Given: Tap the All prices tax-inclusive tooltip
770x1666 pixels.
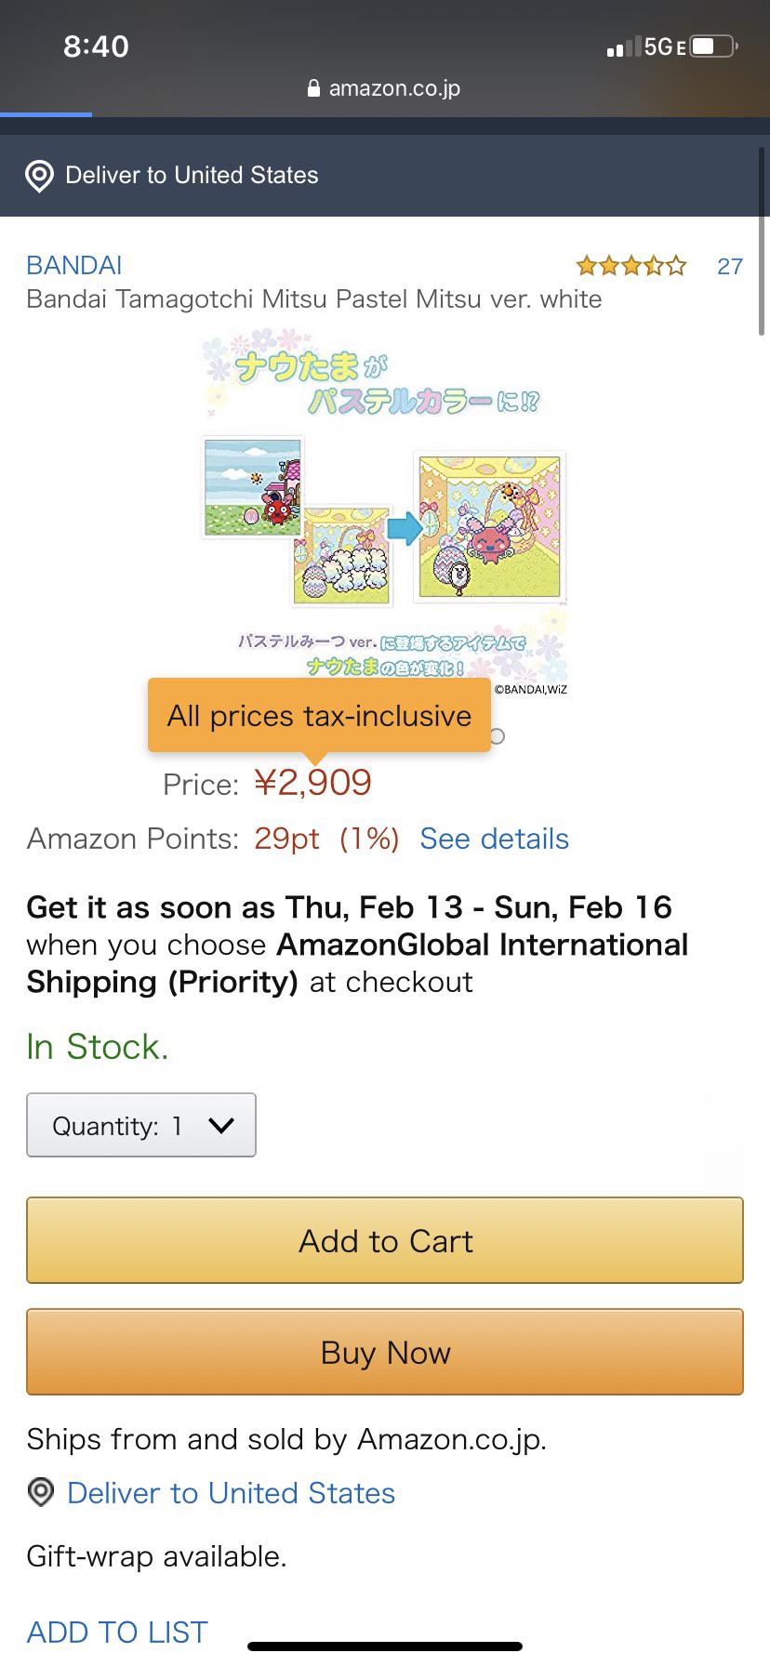Looking at the screenshot, I should (x=318, y=715).
